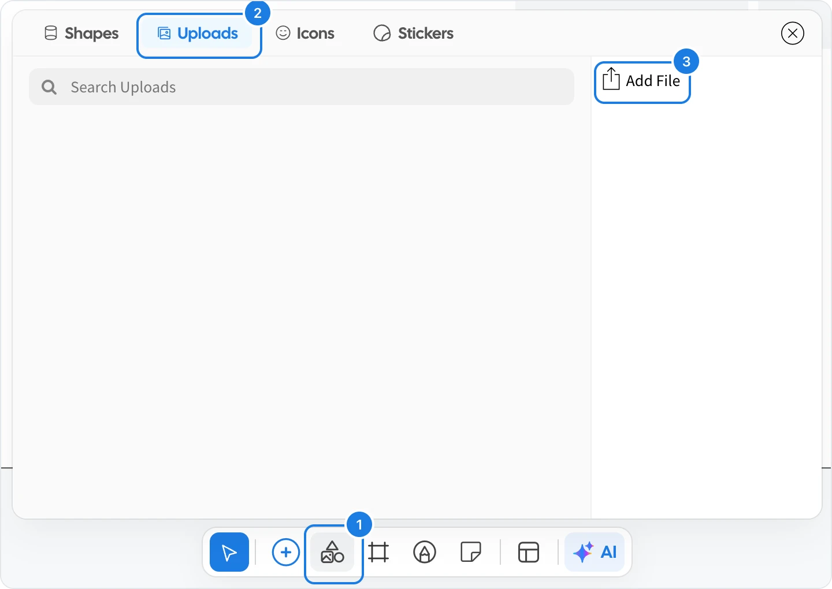Open the shapes and media library tool

[332, 552]
